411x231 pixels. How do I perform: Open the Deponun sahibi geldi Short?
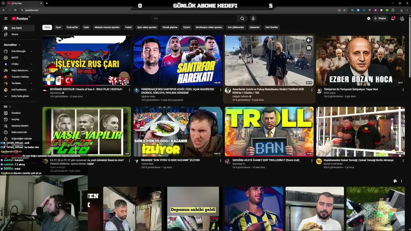point(193,209)
